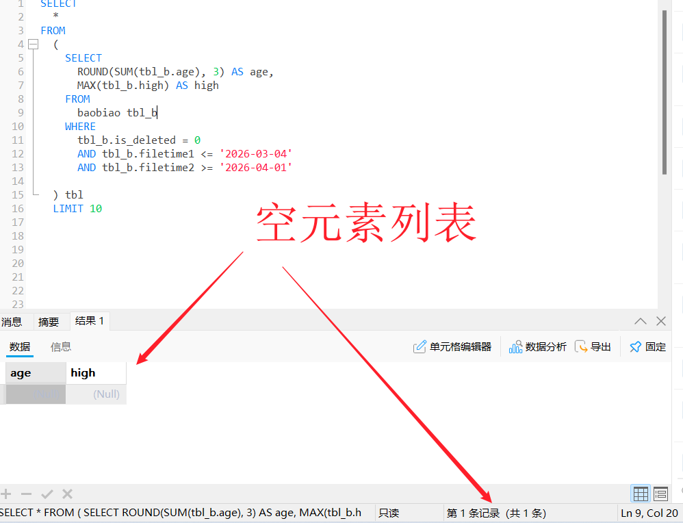
Task: Close the results panel
Action: pos(661,321)
